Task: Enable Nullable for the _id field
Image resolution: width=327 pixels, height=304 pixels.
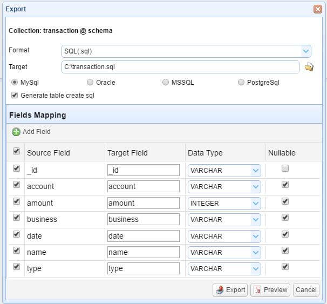Action: coord(285,168)
